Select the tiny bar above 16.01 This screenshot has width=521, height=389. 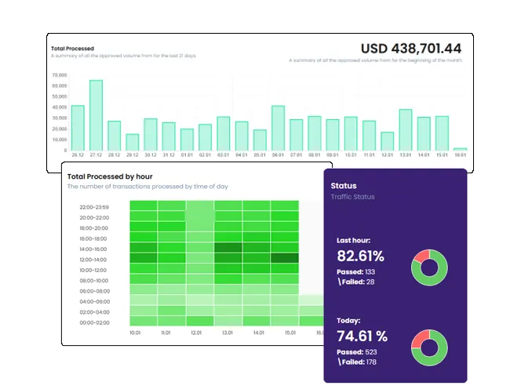click(x=461, y=150)
